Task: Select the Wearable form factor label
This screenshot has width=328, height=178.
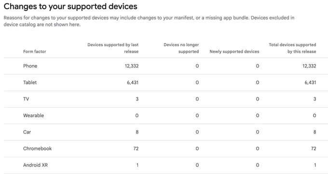Action: pos(33,115)
